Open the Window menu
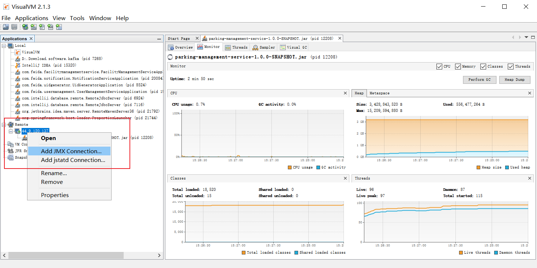 [100, 18]
